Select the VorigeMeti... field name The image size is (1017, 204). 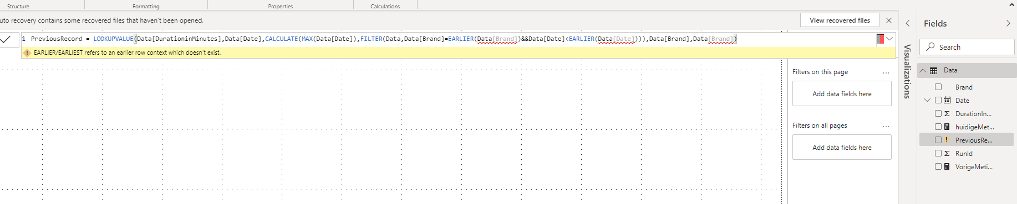pyautogui.click(x=974, y=167)
